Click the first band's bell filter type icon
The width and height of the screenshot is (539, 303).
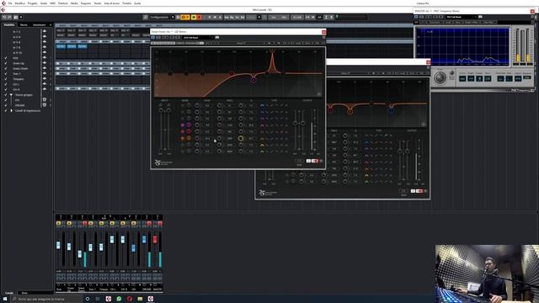coord(262,105)
